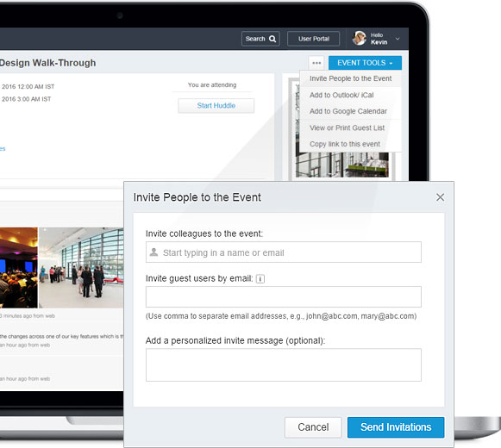Click the Design Walk-Through event title
This screenshot has width=501, height=448.
click(x=47, y=63)
